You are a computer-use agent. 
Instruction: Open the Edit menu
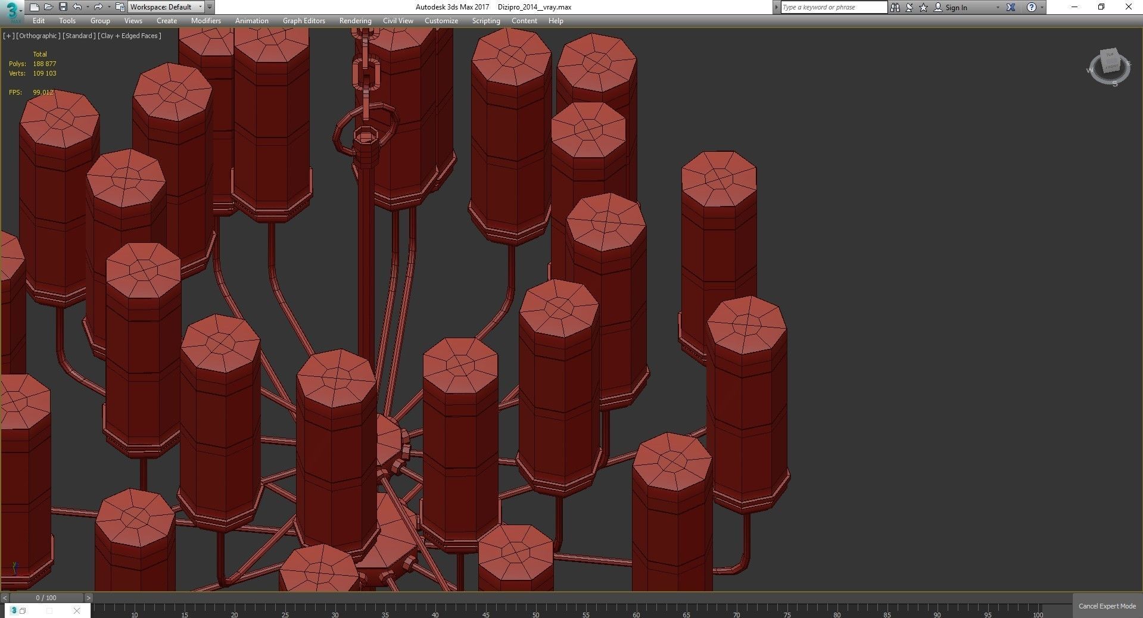[x=39, y=21]
